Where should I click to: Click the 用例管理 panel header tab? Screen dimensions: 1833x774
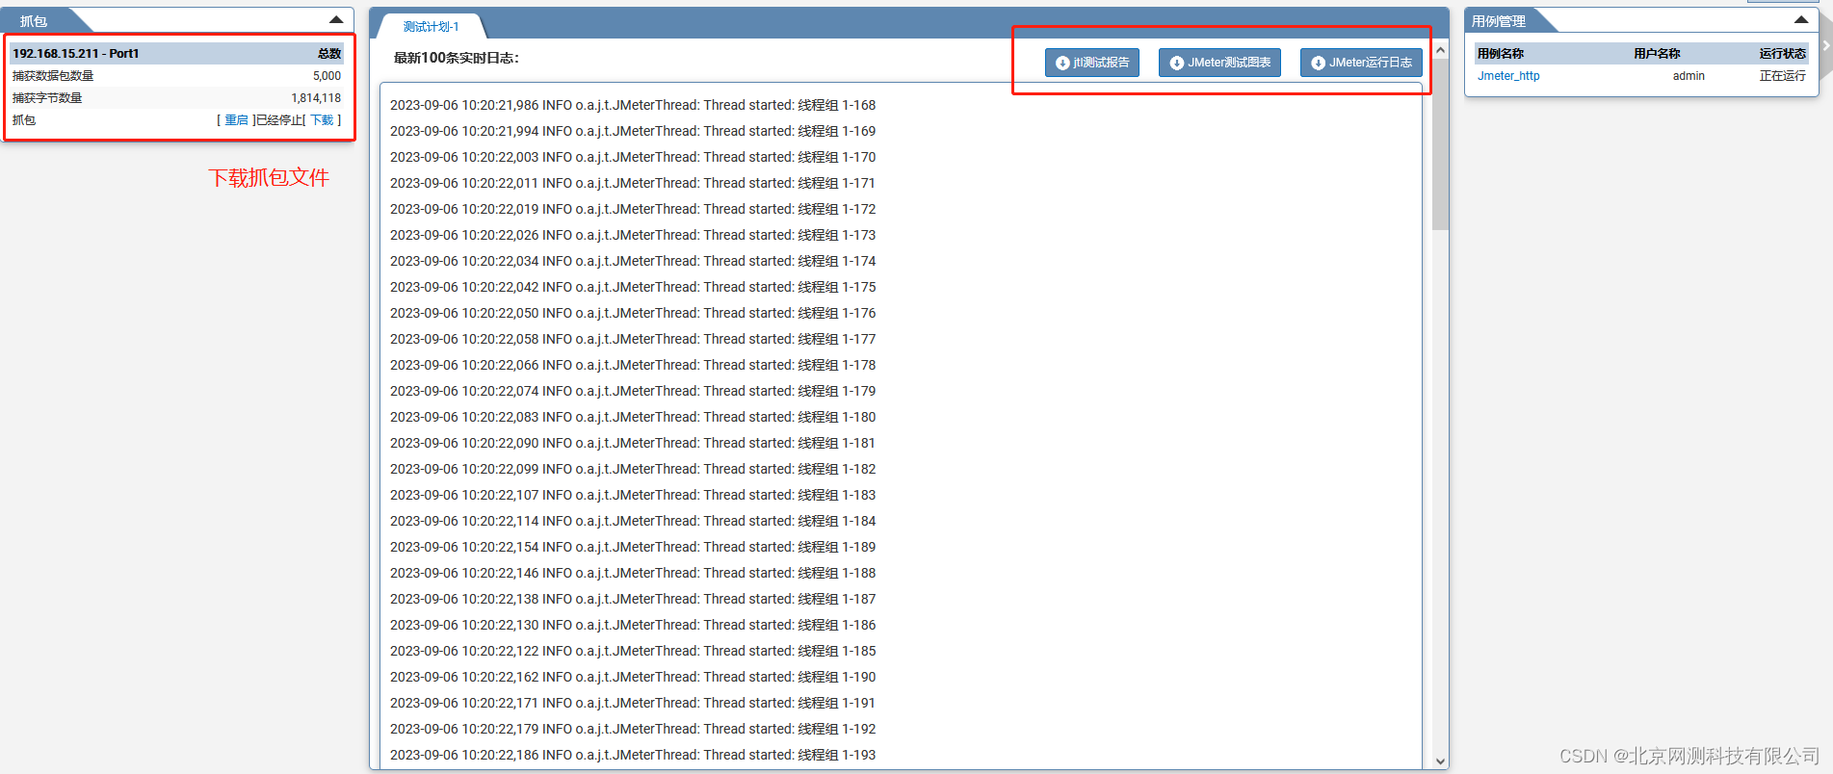click(1499, 21)
